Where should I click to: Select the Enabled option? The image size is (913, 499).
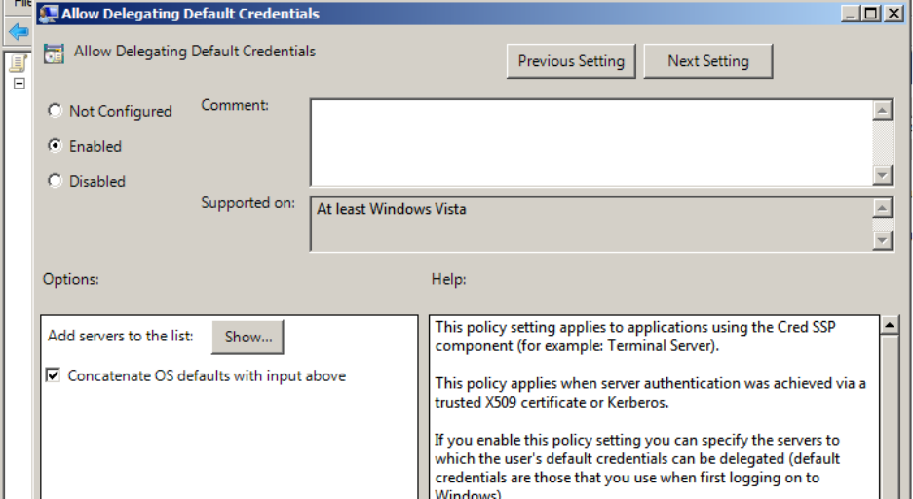[x=56, y=146]
